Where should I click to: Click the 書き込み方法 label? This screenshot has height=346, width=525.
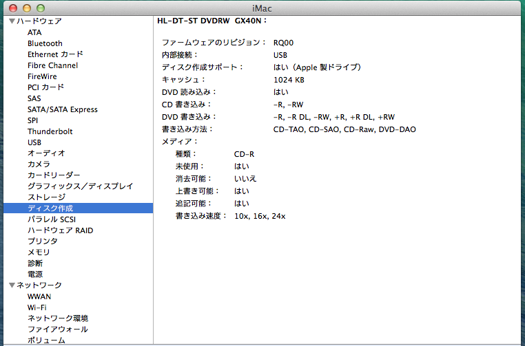187,129
